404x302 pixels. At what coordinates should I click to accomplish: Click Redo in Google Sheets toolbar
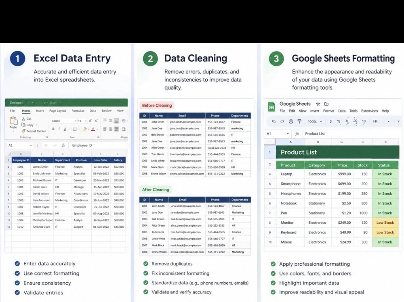pos(282,121)
